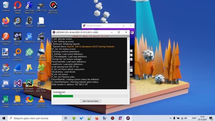The image size is (215, 121).
Task: Open the bandicam video with VLC cone icon
Action: tap(41, 102)
